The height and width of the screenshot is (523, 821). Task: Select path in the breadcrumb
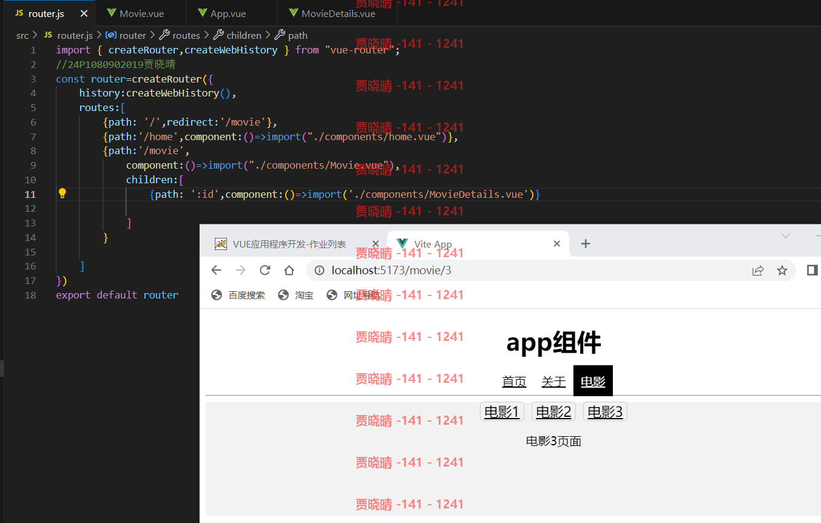[291, 35]
